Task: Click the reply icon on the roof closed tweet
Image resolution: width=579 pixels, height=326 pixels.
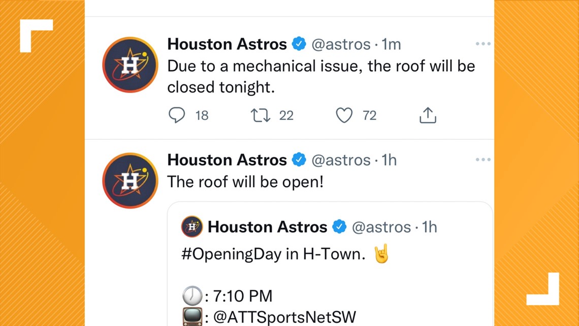Action: click(x=177, y=115)
